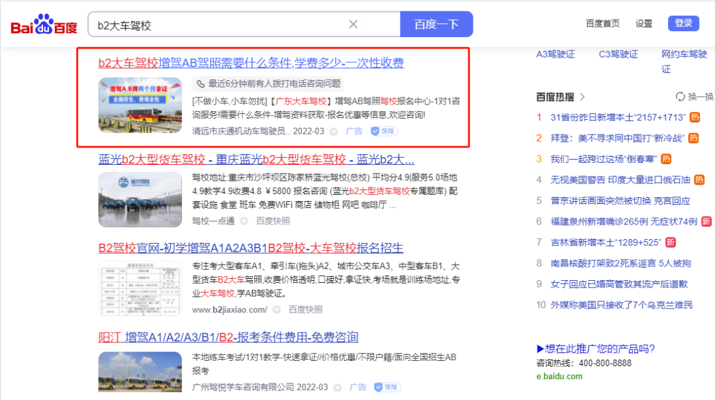This screenshot has height=400, width=715.
Task: Open hot search 外媒称美国只接收了7个乌克兰难民
Action: 622,305
